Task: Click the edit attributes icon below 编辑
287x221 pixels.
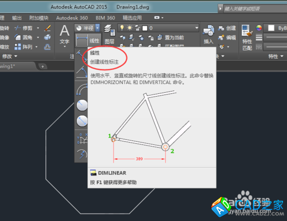Action: pos(222,46)
